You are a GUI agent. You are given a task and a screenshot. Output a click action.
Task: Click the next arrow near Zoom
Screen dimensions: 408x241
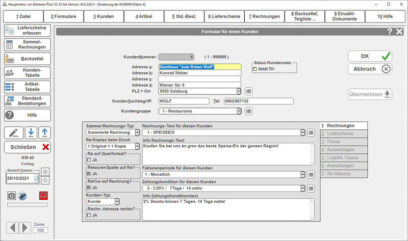[x=25, y=227]
